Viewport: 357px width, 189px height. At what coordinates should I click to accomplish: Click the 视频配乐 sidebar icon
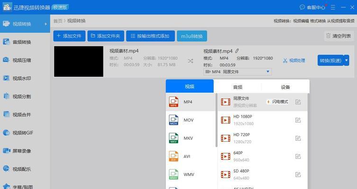coord(6,169)
